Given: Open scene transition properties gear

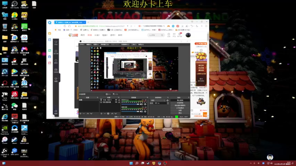Looking at the screenshot, I should (x=168, y=100).
